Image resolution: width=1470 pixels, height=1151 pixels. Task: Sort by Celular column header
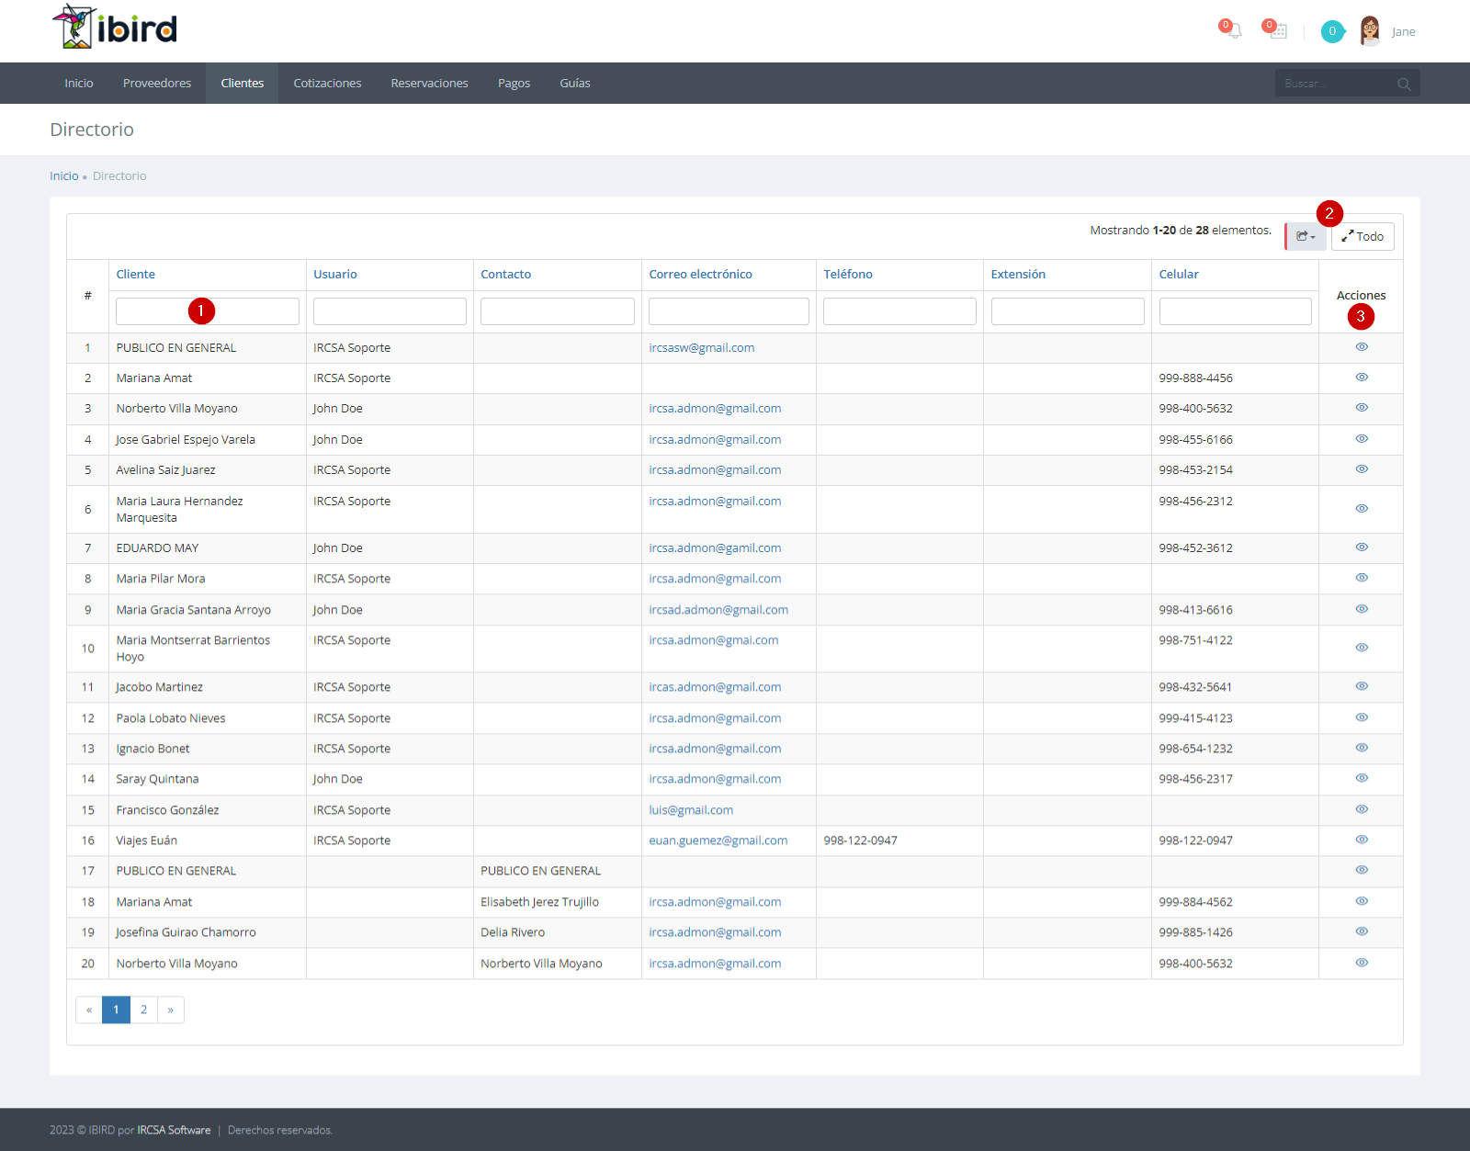(x=1179, y=275)
